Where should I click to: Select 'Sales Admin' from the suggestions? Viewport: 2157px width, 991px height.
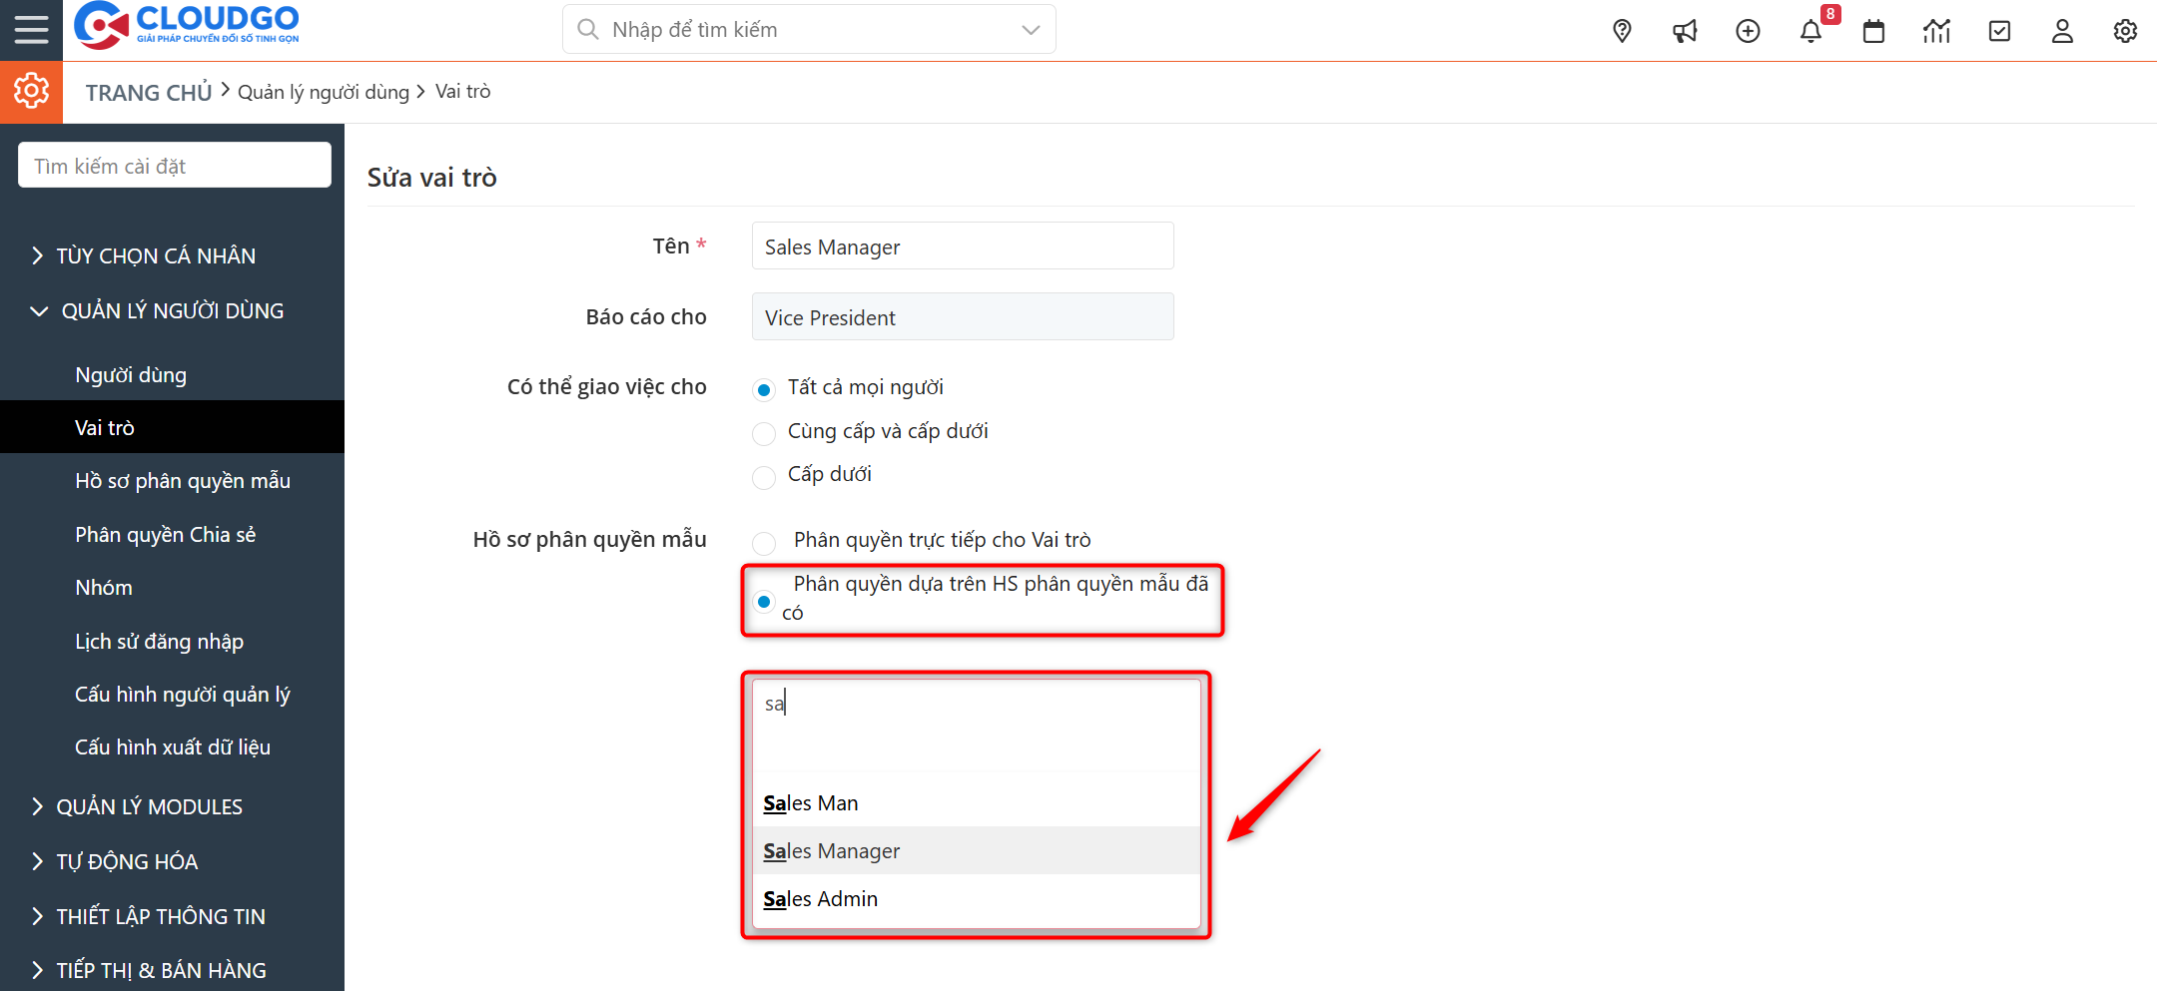(x=820, y=898)
